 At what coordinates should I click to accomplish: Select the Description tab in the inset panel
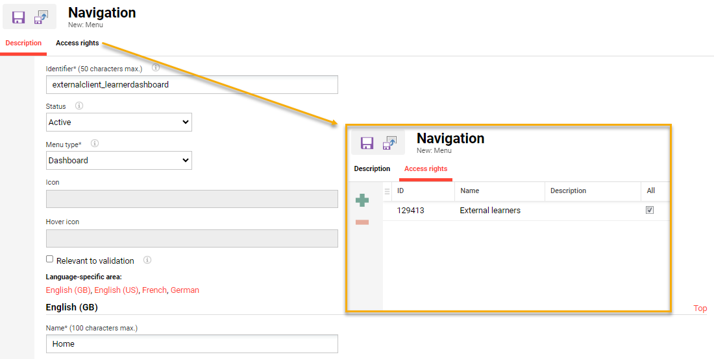tap(372, 169)
